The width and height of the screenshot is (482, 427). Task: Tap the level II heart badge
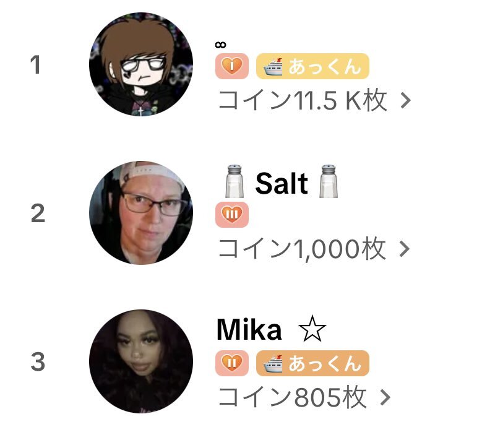click(x=232, y=363)
